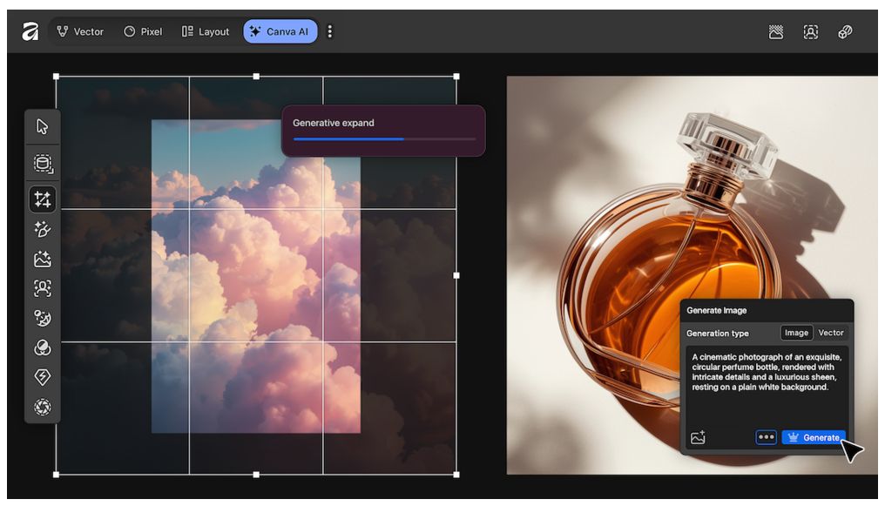Select the lightning diamond tool
This screenshot has width=885, height=506.
point(42,377)
